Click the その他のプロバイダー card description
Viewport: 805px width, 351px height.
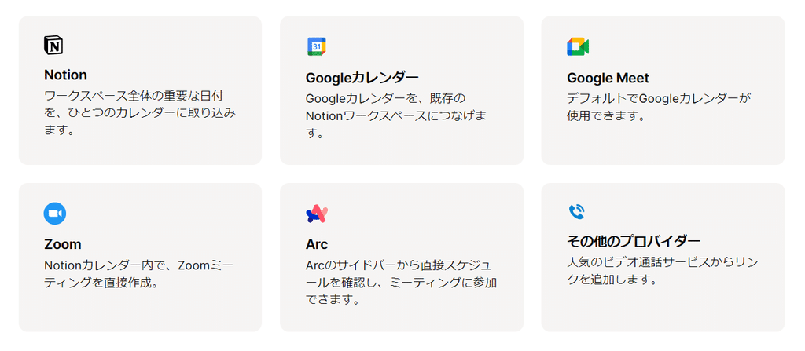click(663, 271)
